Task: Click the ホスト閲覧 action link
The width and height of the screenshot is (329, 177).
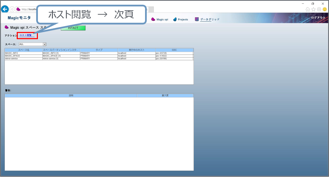Action: 26,35
